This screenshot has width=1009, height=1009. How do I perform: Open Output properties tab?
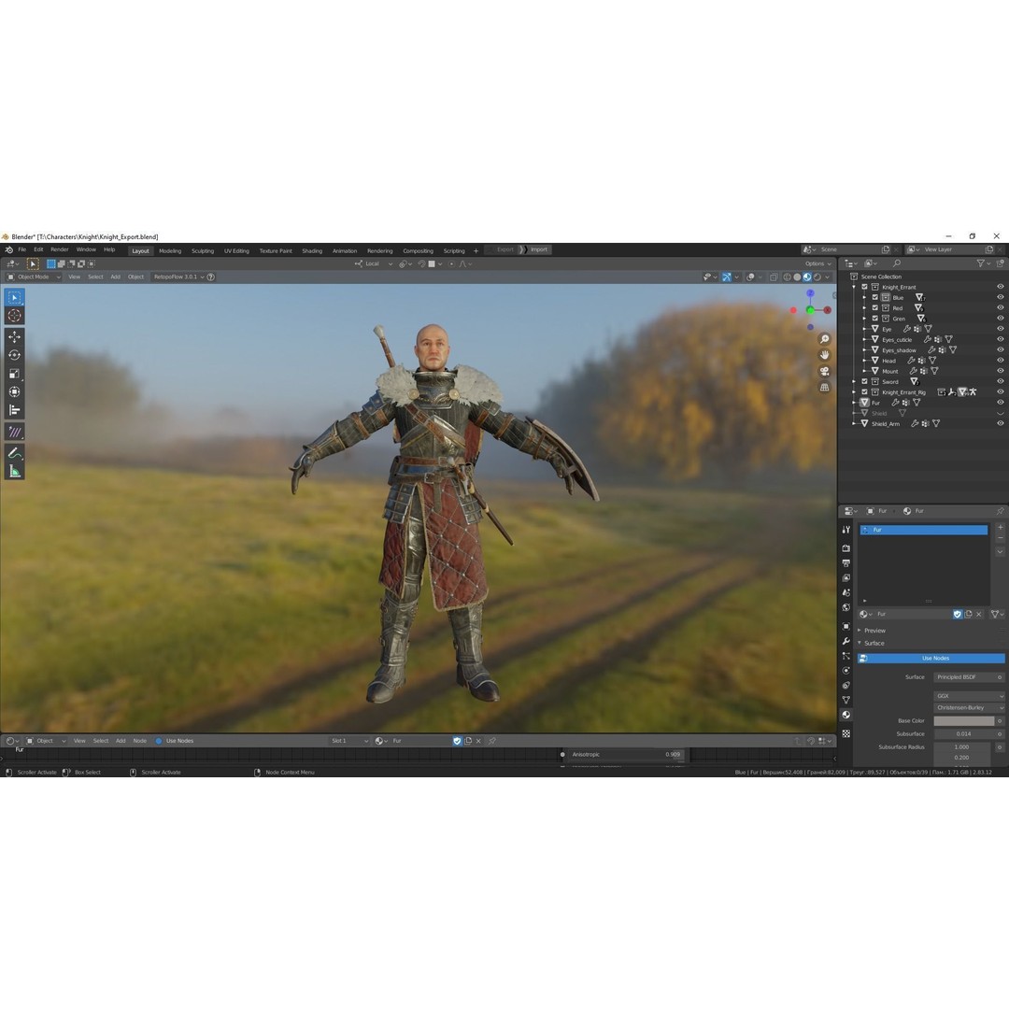pos(846,563)
